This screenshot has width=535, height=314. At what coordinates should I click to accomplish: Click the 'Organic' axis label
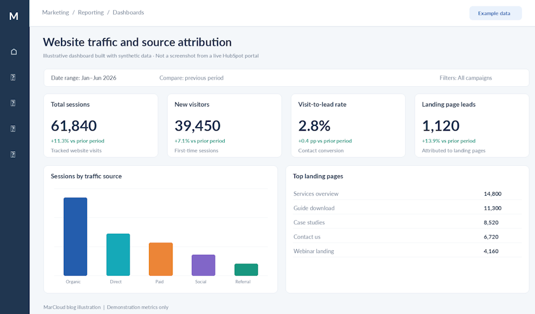(73, 282)
